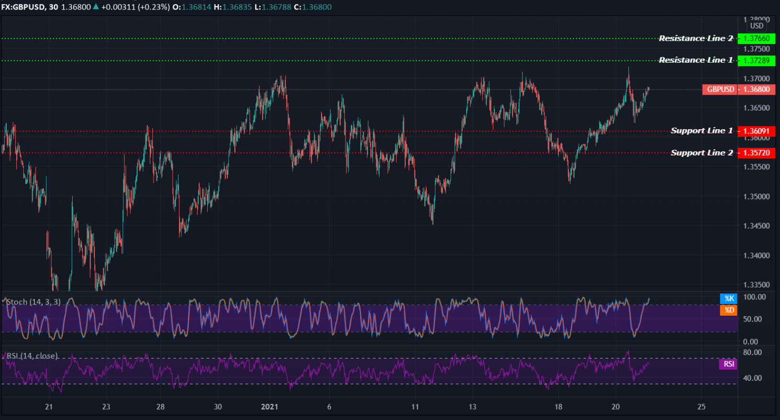Click the orange %D indicator label
The height and width of the screenshot is (420, 780).
pos(729,310)
